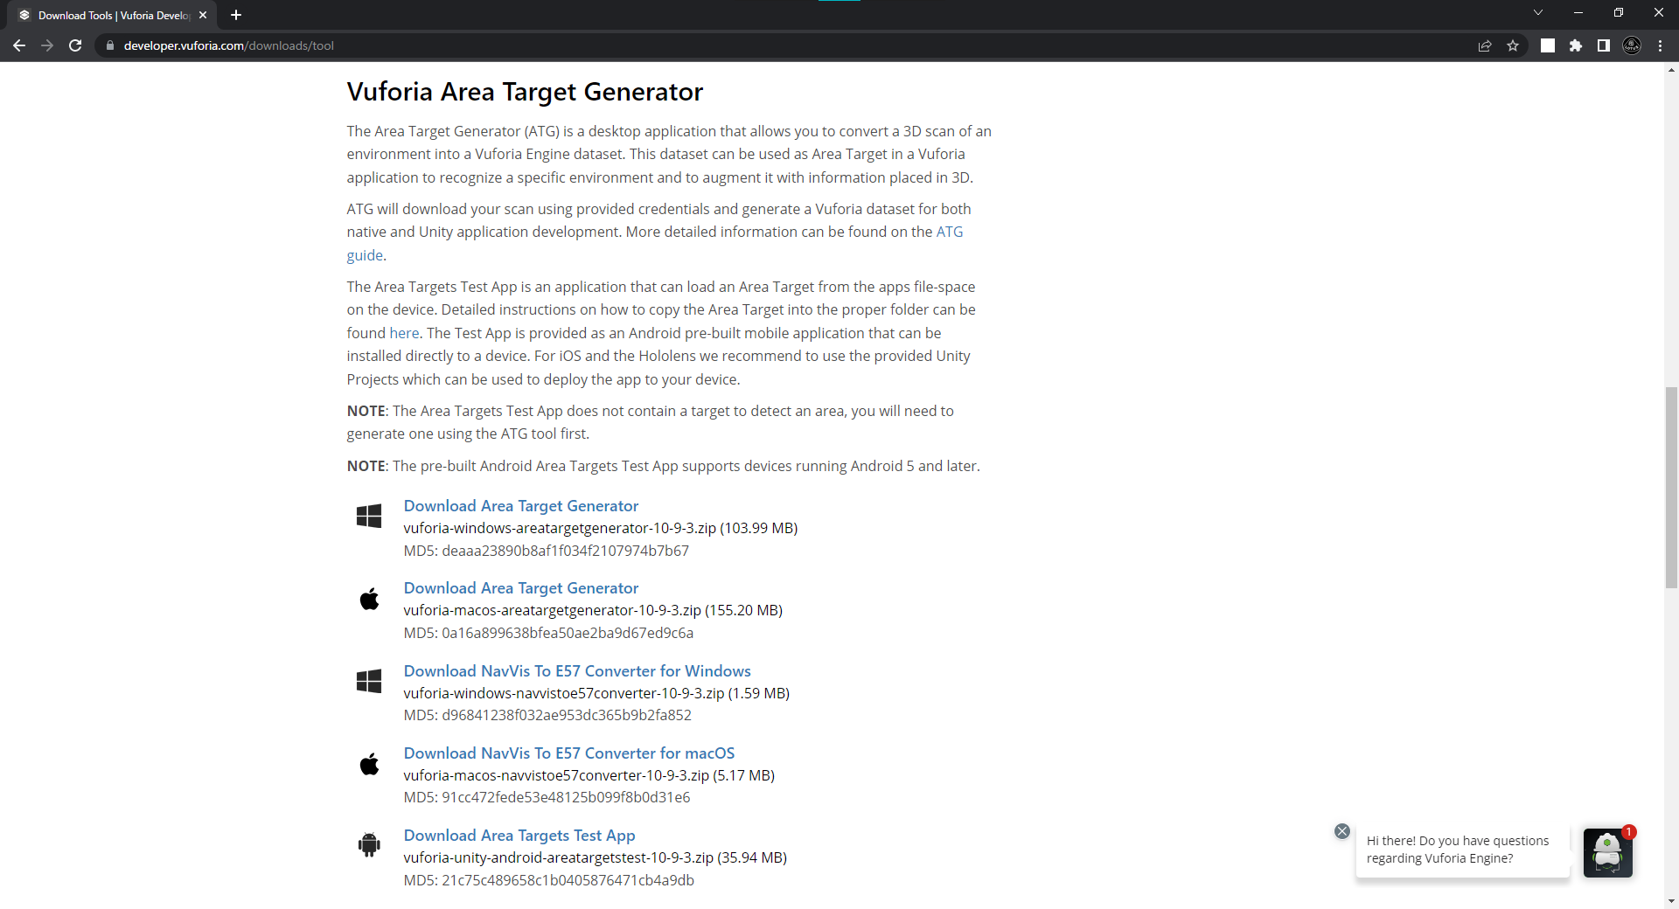Download NavVis To E57 Converter for macOS
This screenshot has height=909, width=1679.
coord(568,753)
